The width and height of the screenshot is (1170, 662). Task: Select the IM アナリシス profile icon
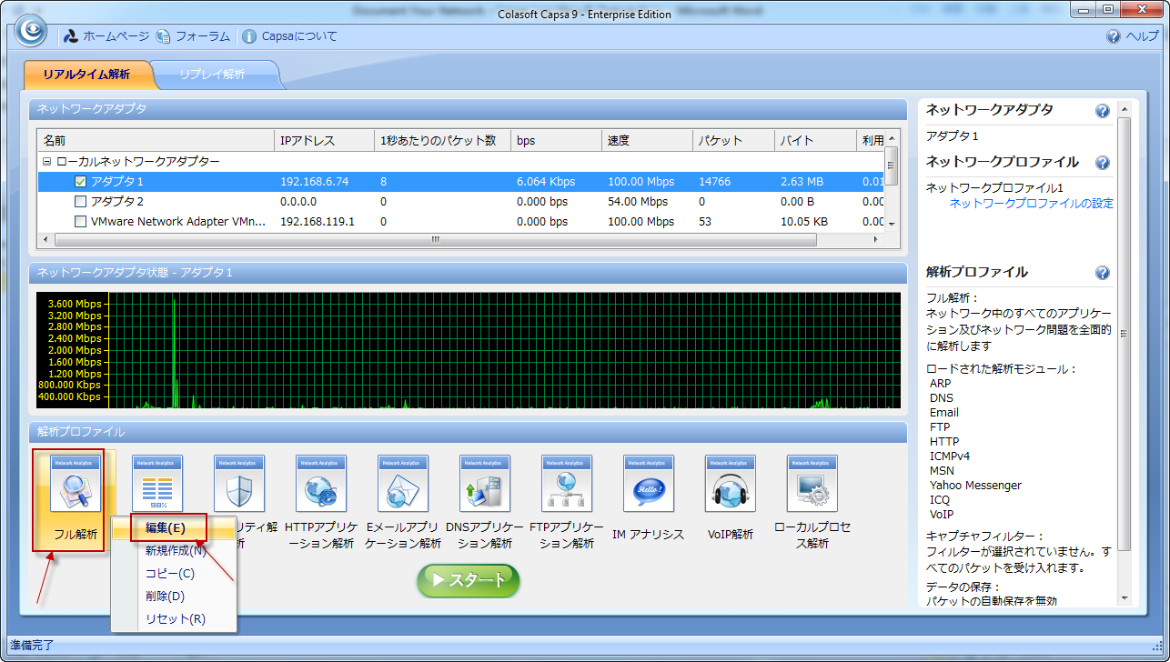coord(648,484)
